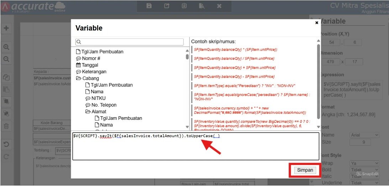Select Nomor # in the variable tree
389x187 pixels.
click(x=88, y=58)
